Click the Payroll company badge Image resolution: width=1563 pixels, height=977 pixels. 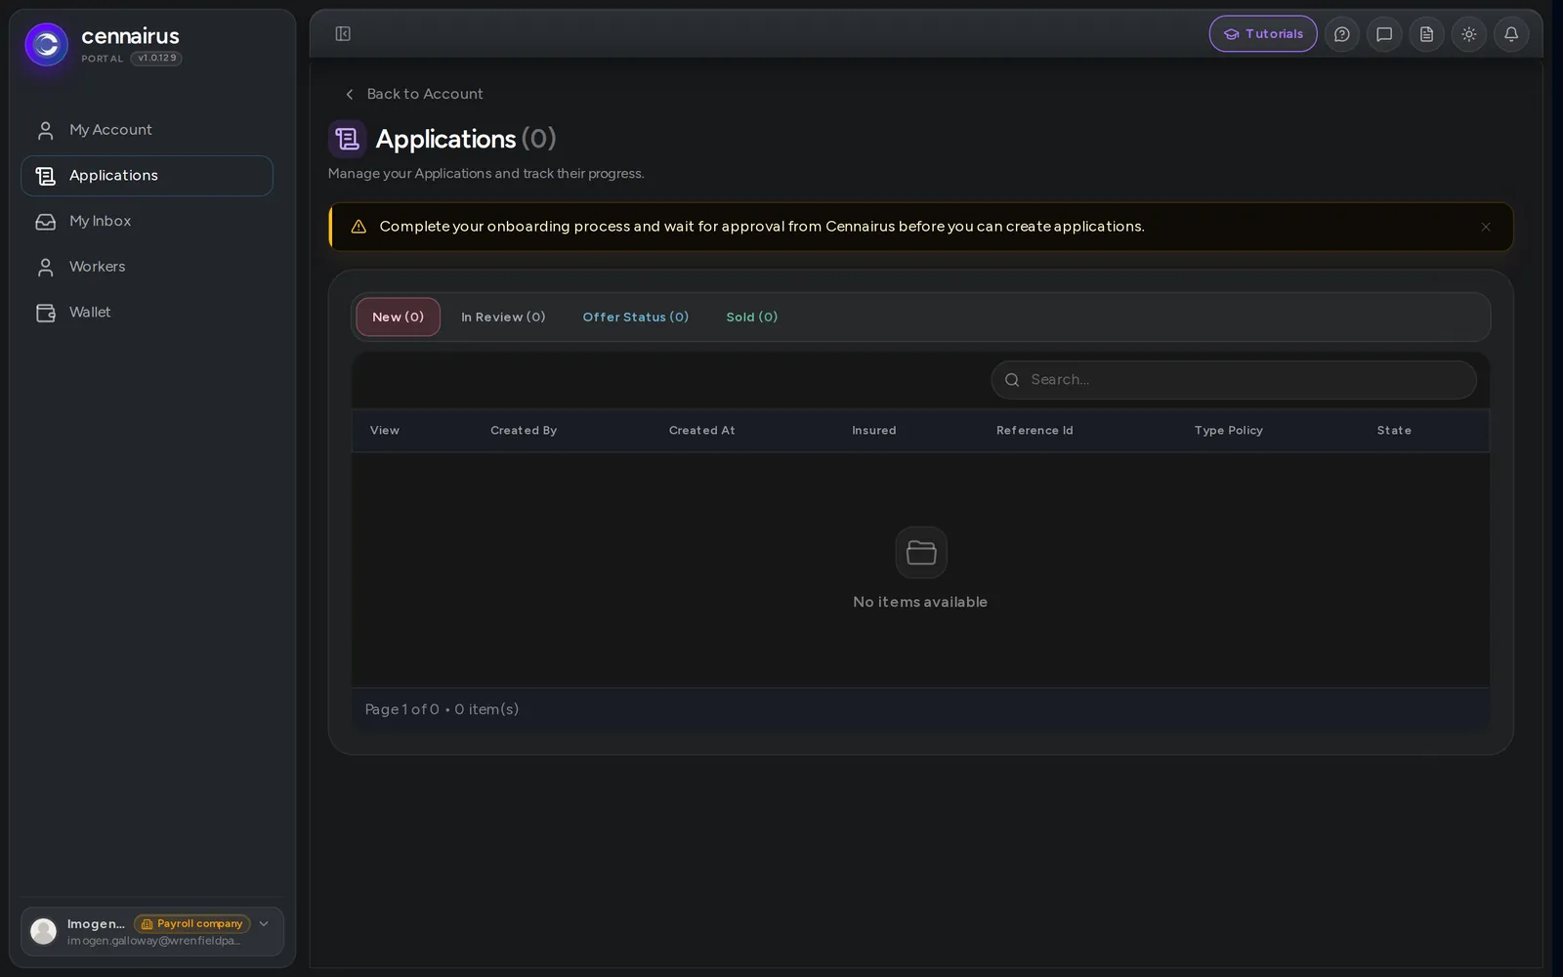(x=192, y=924)
